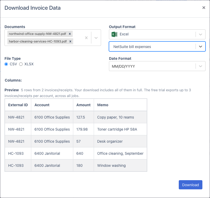The image size is (210, 198).
Task: Click the Columns: label
Action: tap(13, 80)
